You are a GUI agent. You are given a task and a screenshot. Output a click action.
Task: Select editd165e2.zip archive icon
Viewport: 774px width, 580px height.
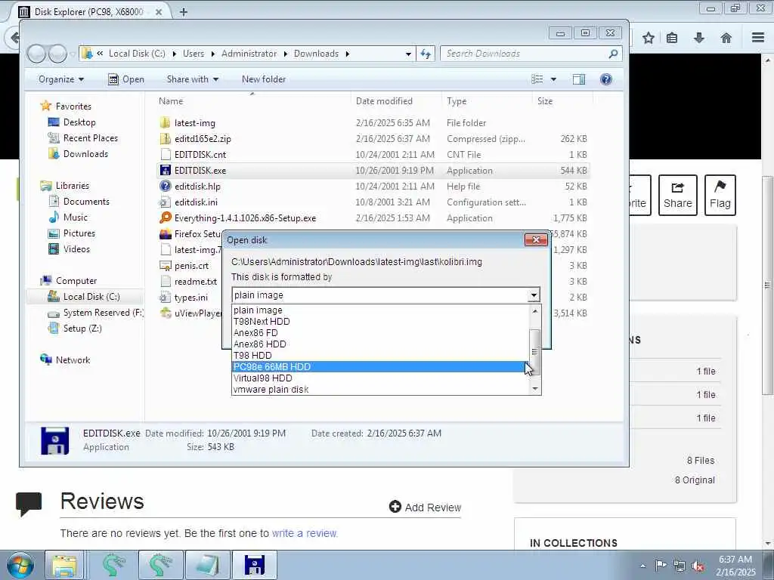(166, 139)
